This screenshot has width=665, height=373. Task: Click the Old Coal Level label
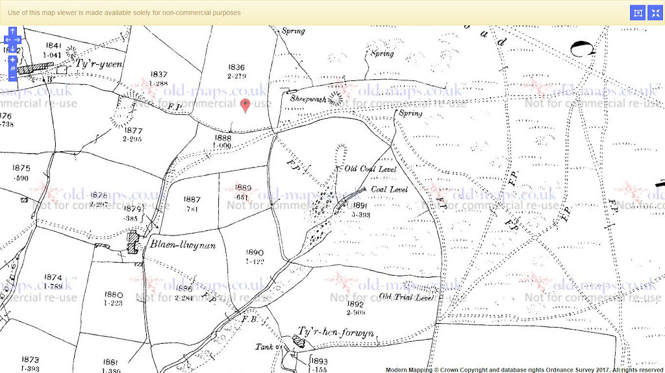tap(370, 169)
